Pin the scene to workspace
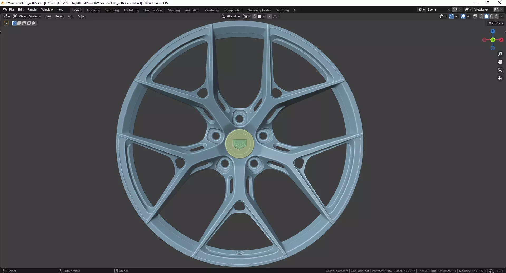The width and height of the screenshot is (506, 273). [449, 9]
